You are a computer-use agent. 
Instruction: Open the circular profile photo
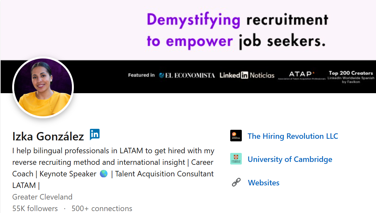point(43,87)
